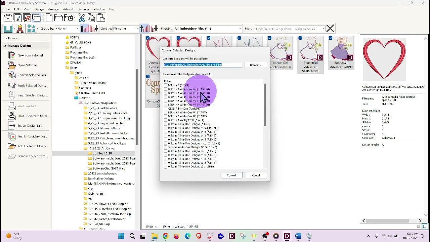The image size is (430, 242).
Task: Click the teal hoop view icon
Action: point(9,29)
